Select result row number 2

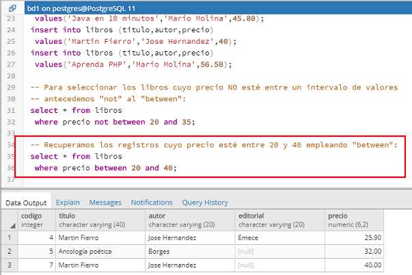(10, 251)
